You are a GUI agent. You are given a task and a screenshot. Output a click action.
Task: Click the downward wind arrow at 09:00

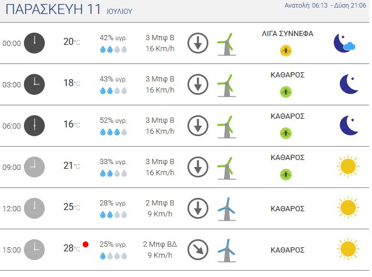pyautogui.click(x=198, y=167)
